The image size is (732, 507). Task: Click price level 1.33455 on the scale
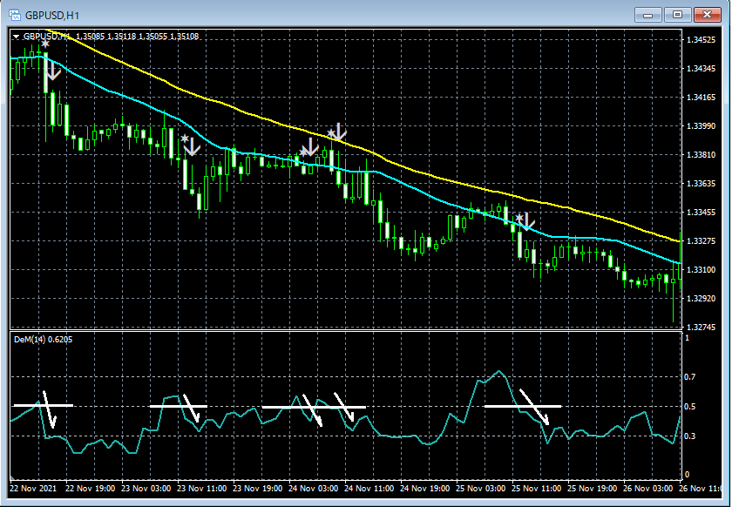coord(701,212)
